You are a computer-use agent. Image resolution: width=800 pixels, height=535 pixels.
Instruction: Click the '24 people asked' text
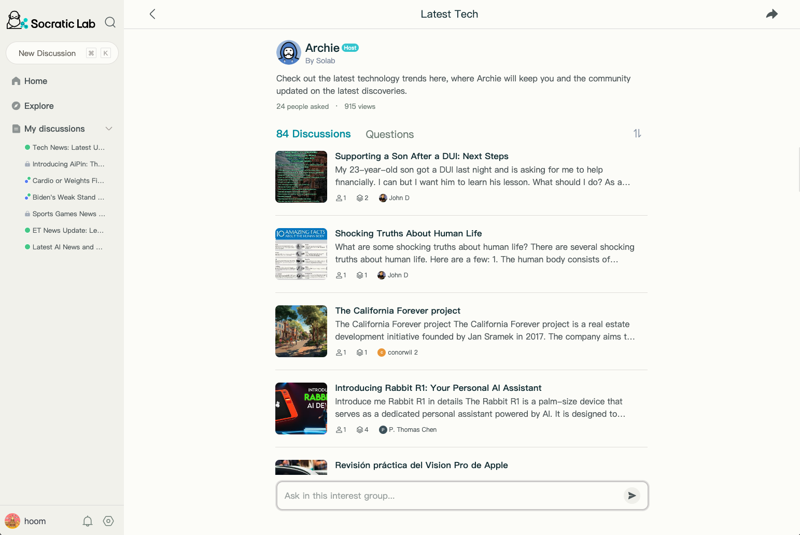pos(303,106)
